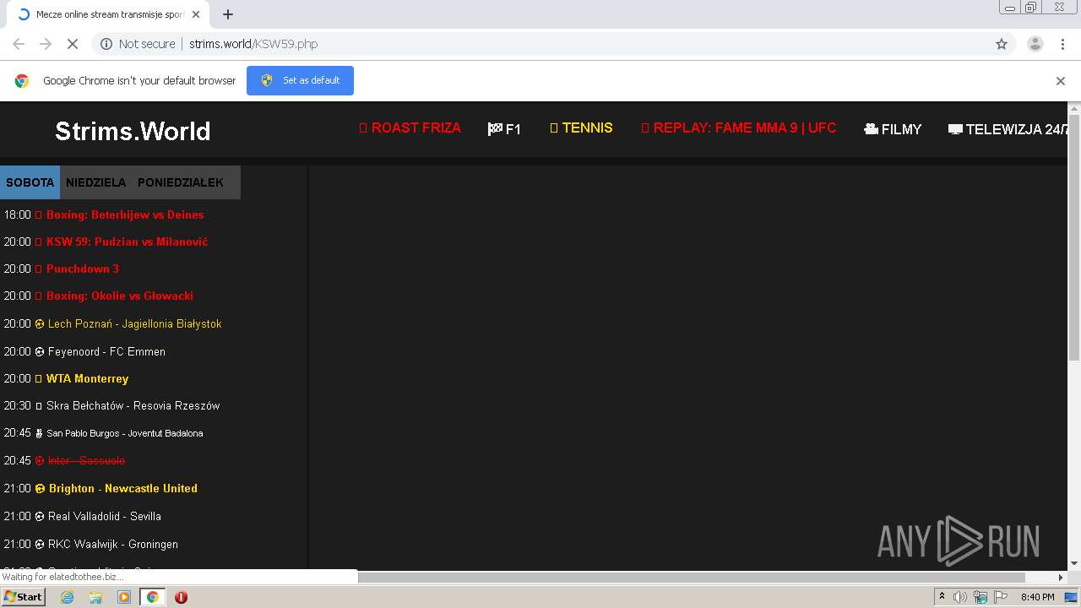Screen dimensions: 1081x608
Task: Open the media player taskbar icon
Action: [124, 597]
